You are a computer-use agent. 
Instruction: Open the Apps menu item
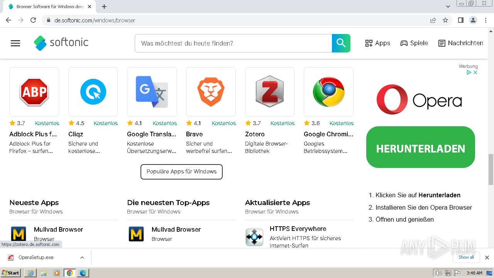(378, 43)
